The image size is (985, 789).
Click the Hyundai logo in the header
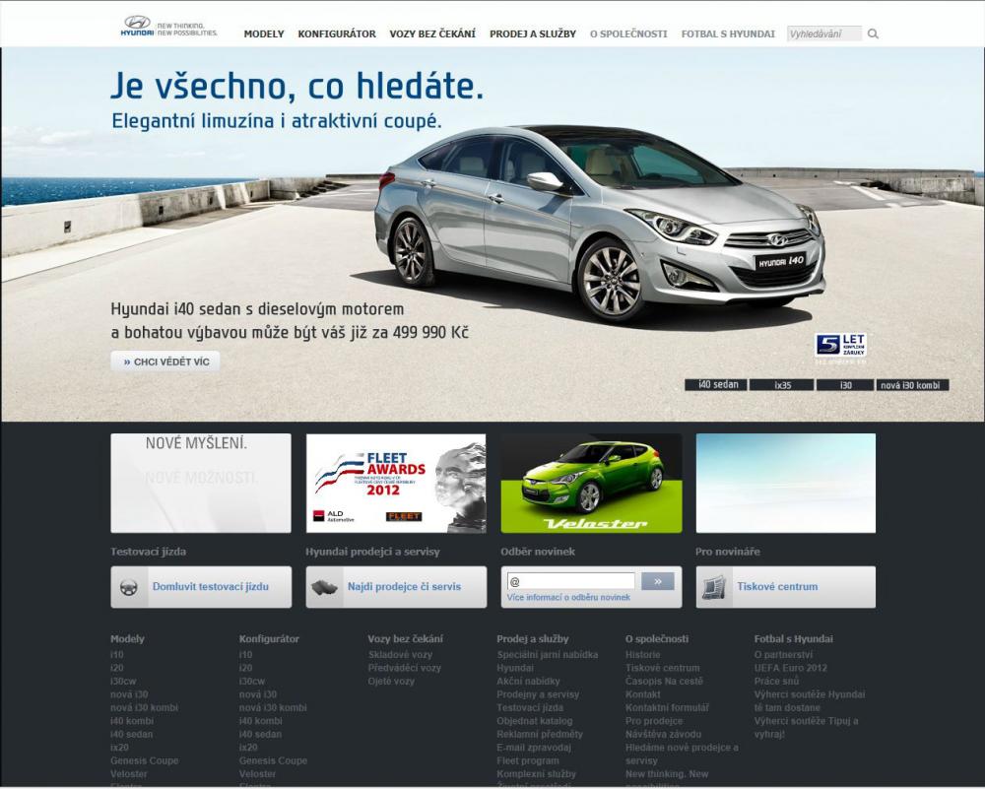click(x=168, y=27)
